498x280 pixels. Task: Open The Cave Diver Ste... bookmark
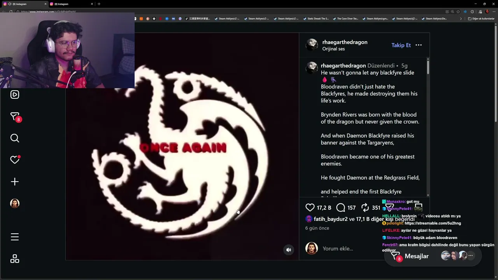point(345,19)
